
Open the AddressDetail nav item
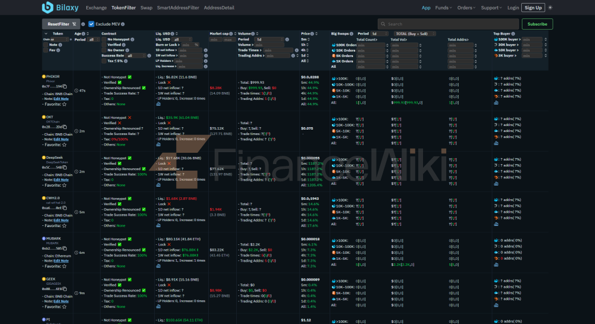(219, 8)
